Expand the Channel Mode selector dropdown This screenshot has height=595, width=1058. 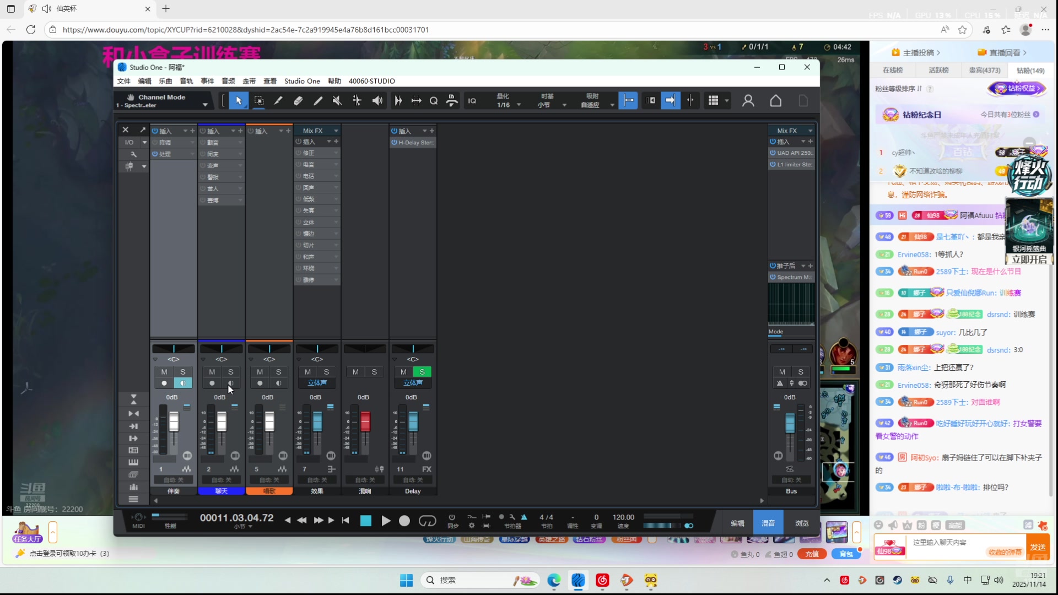click(x=205, y=105)
